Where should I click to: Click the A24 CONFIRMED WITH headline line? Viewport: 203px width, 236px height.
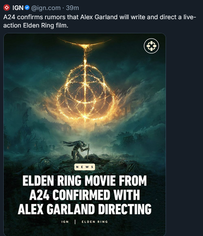[x=85, y=195]
